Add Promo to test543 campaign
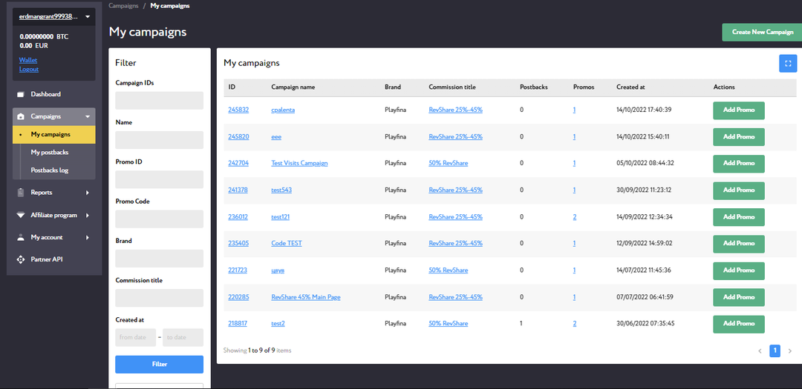Screen dimensions: 802x389 coord(739,190)
